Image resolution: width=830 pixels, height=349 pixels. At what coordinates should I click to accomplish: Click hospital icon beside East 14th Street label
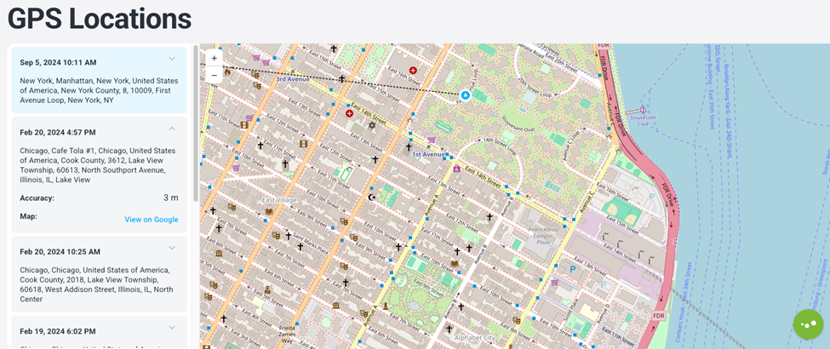click(349, 113)
